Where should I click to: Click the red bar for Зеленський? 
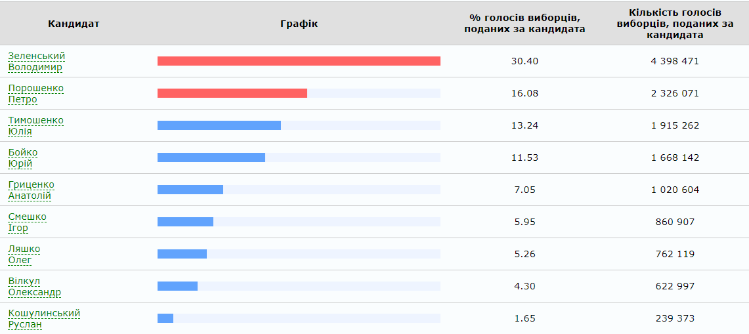click(x=299, y=61)
